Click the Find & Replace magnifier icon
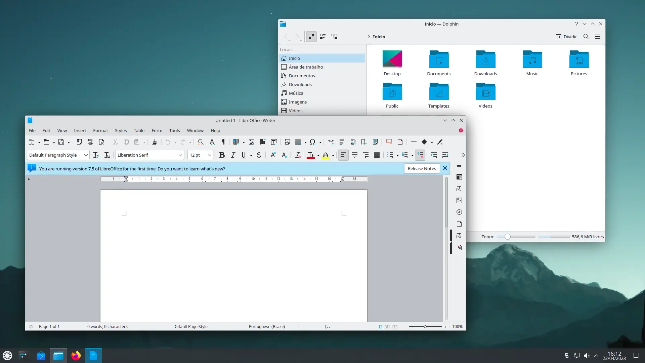This screenshot has height=363, width=645. click(201, 142)
